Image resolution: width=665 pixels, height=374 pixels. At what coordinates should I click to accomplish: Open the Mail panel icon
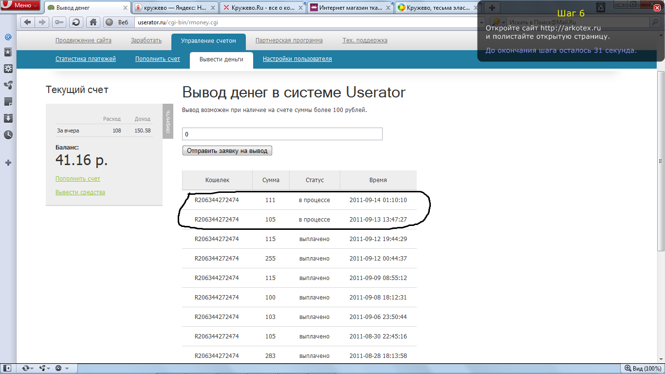click(8, 37)
